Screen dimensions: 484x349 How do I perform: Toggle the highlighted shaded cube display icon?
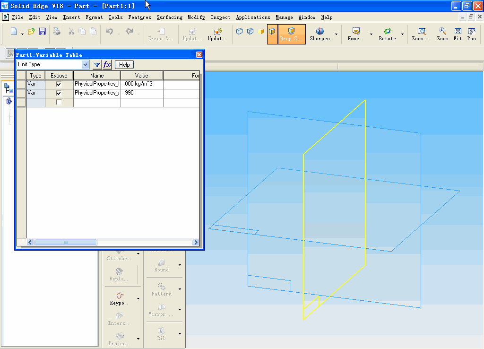pyautogui.click(x=272, y=34)
